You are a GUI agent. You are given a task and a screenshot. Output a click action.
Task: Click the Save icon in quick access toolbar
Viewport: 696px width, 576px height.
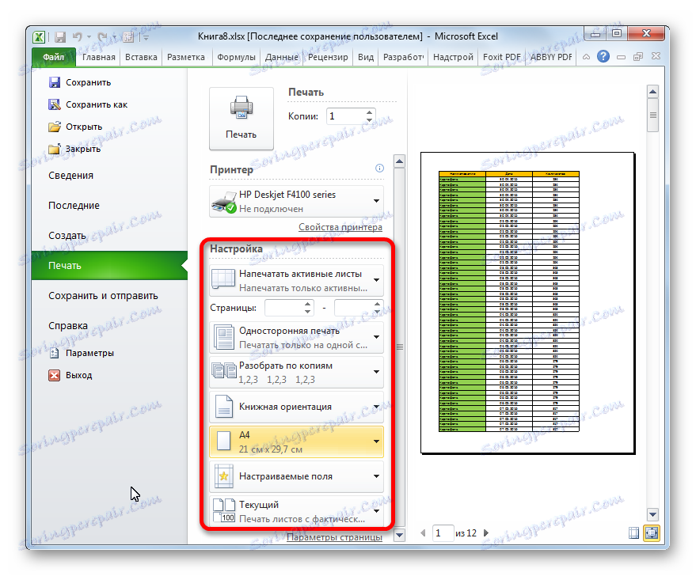coord(59,37)
